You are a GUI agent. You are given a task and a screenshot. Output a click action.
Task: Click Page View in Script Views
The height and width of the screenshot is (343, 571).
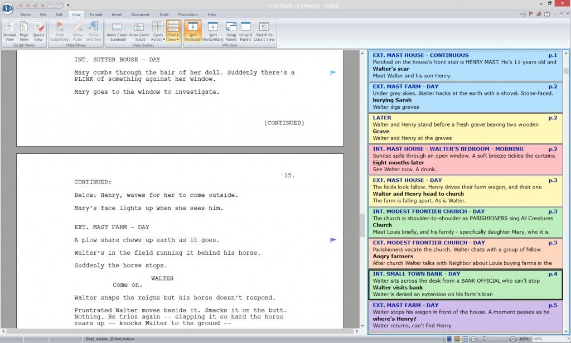click(23, 31)
